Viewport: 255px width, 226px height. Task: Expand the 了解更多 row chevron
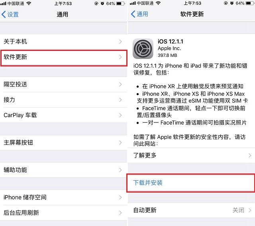coord(250,156)
